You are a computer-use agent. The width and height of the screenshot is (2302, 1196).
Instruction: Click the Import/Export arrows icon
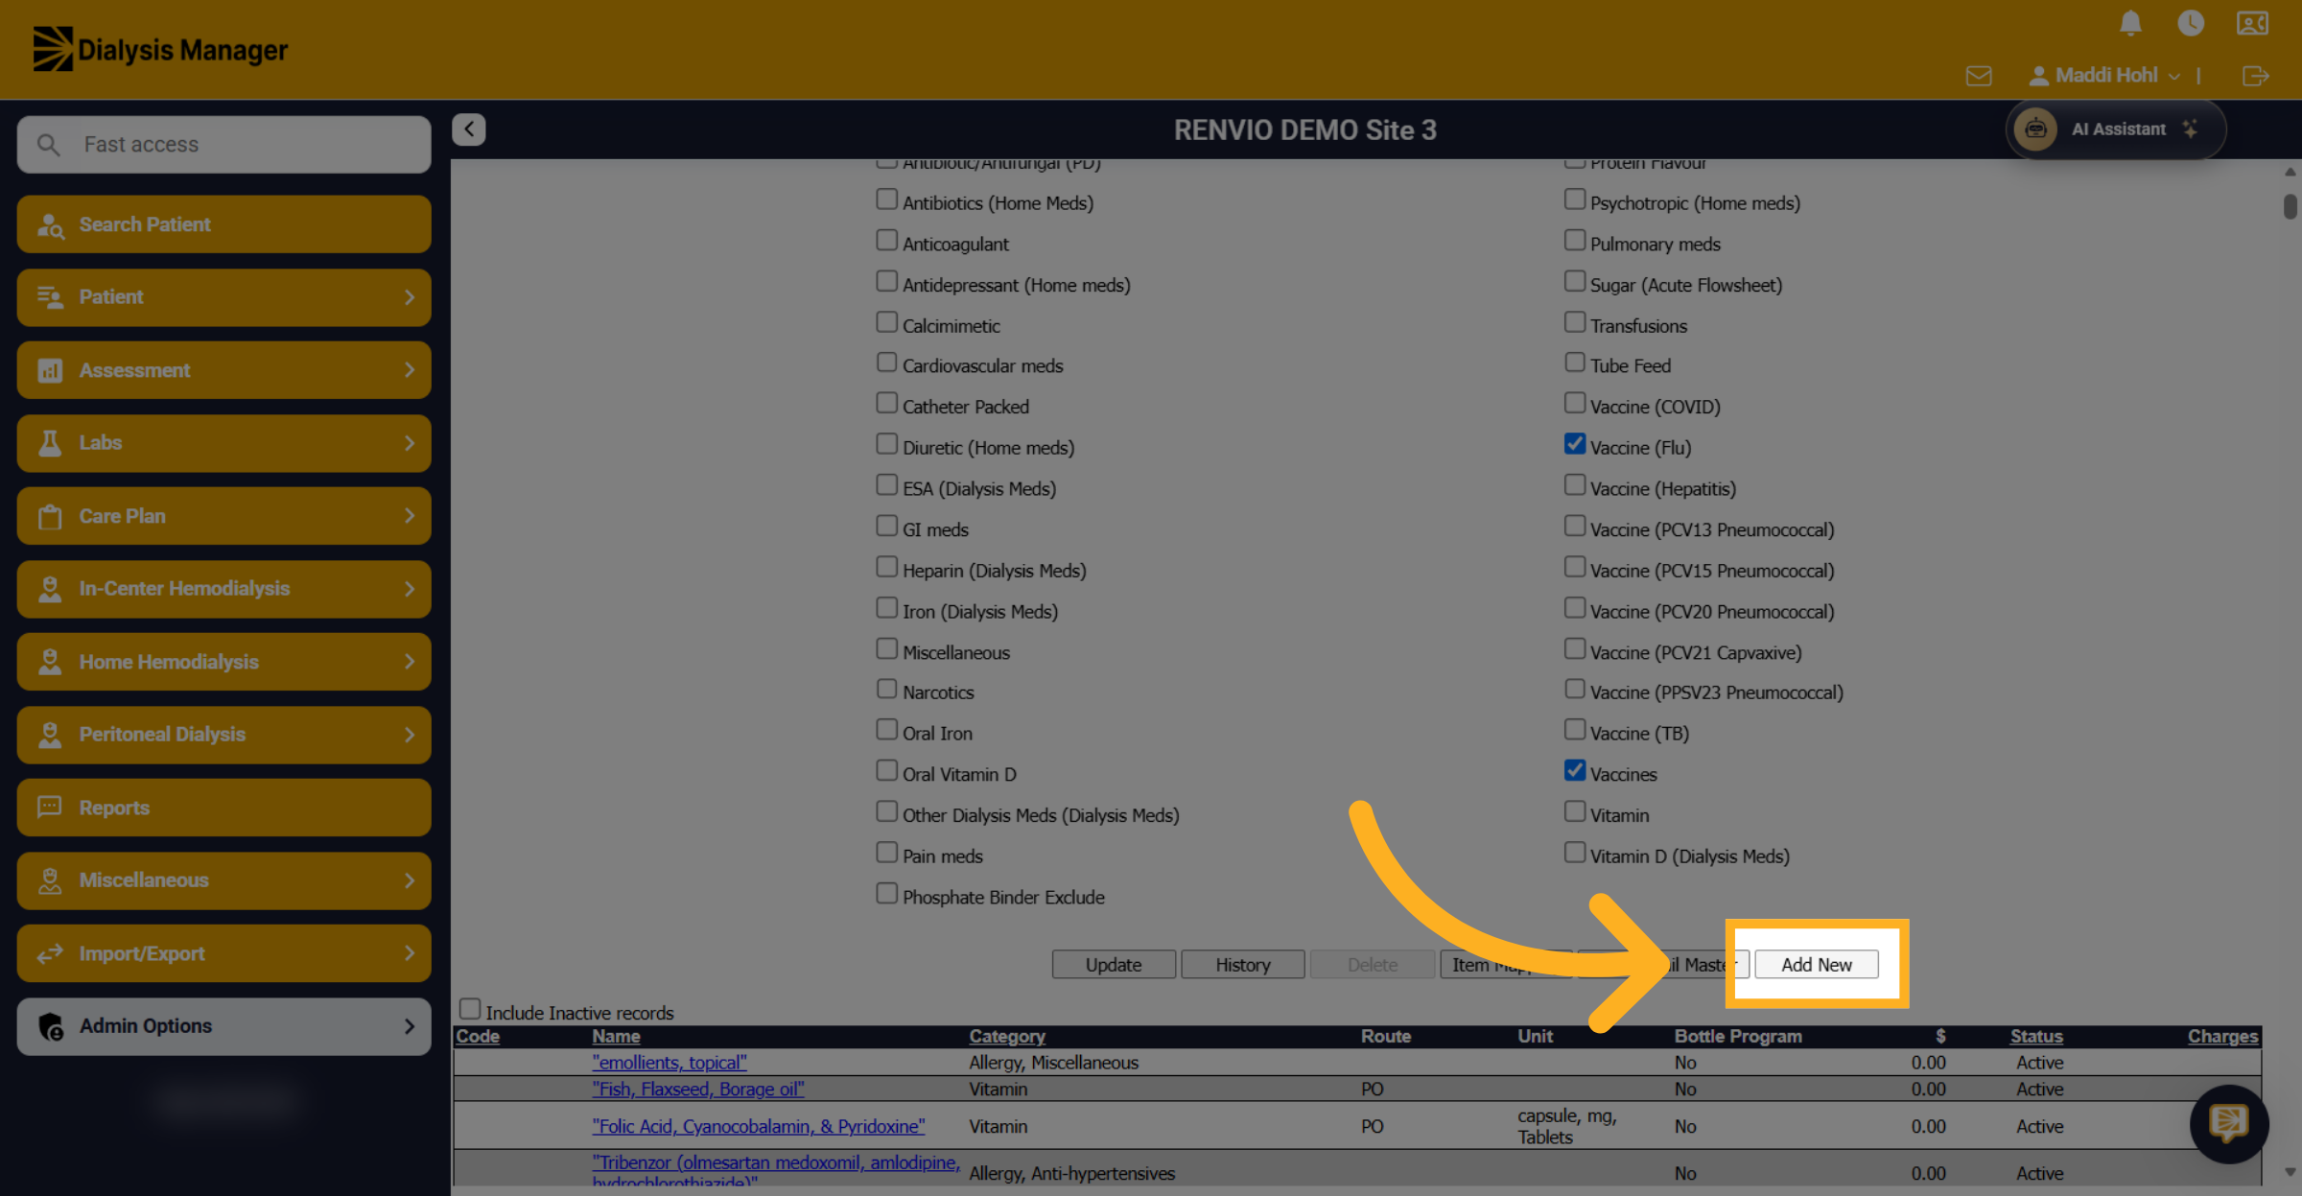50,953
